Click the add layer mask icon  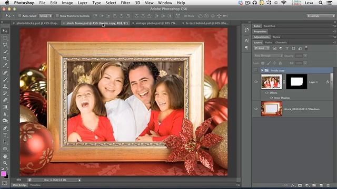pos(300,185)
